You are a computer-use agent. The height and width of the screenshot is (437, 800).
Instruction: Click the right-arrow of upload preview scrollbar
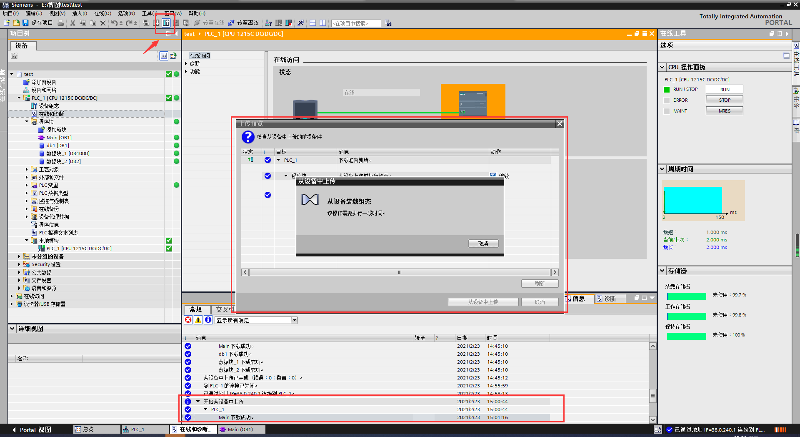tap(555, 272)
